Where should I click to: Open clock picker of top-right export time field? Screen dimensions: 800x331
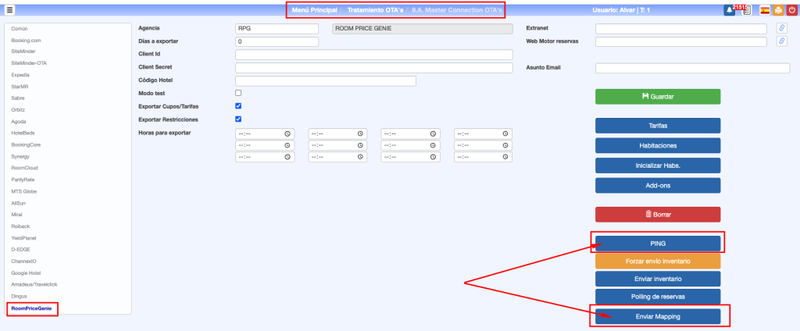click(x=505, y=133)
